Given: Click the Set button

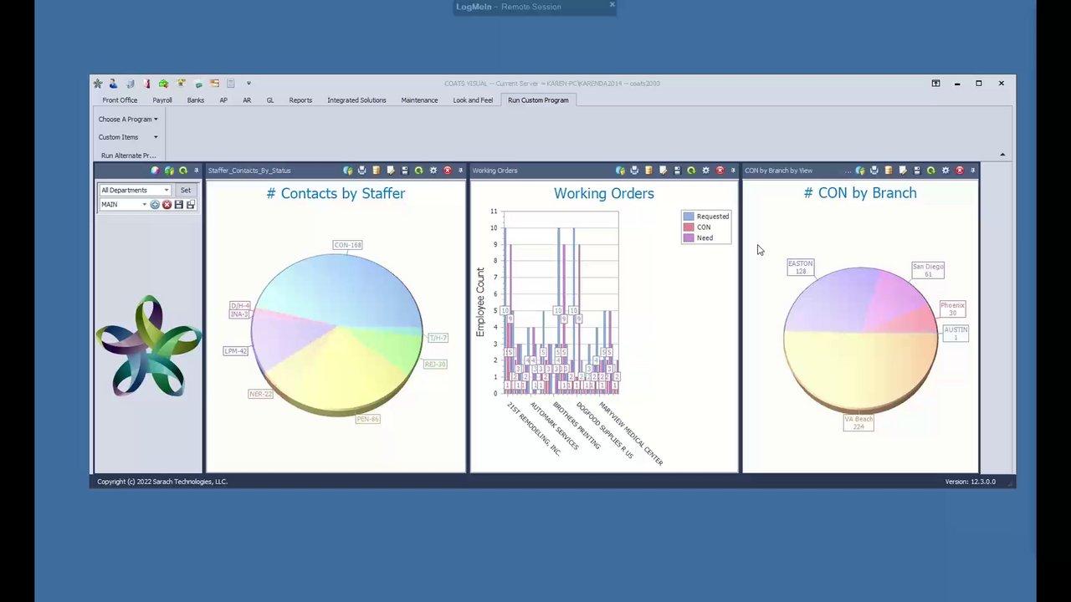Looking at the screenshot, I should (x=186, y=190).
